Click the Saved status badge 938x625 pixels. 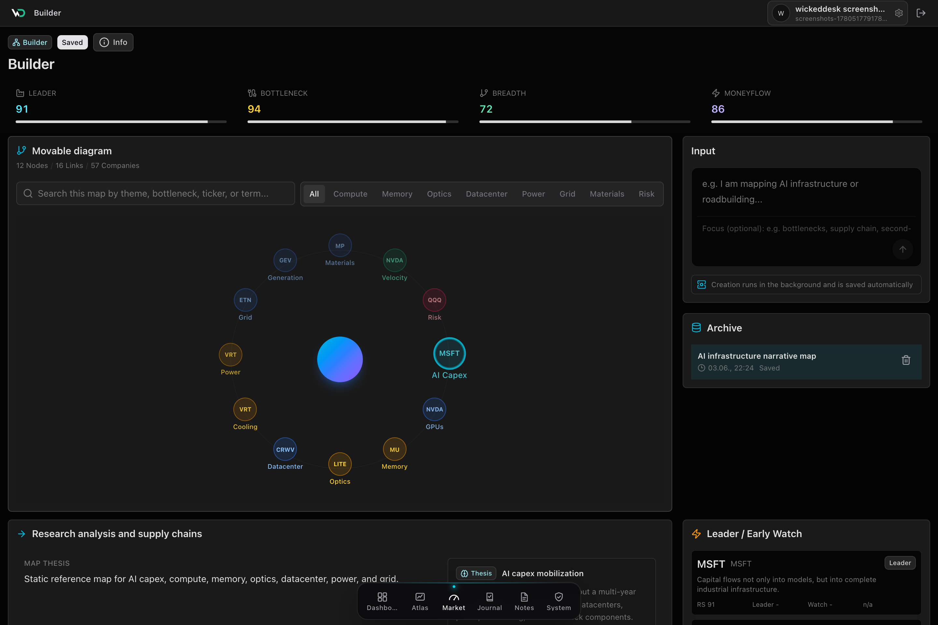(x=72, y=42)
